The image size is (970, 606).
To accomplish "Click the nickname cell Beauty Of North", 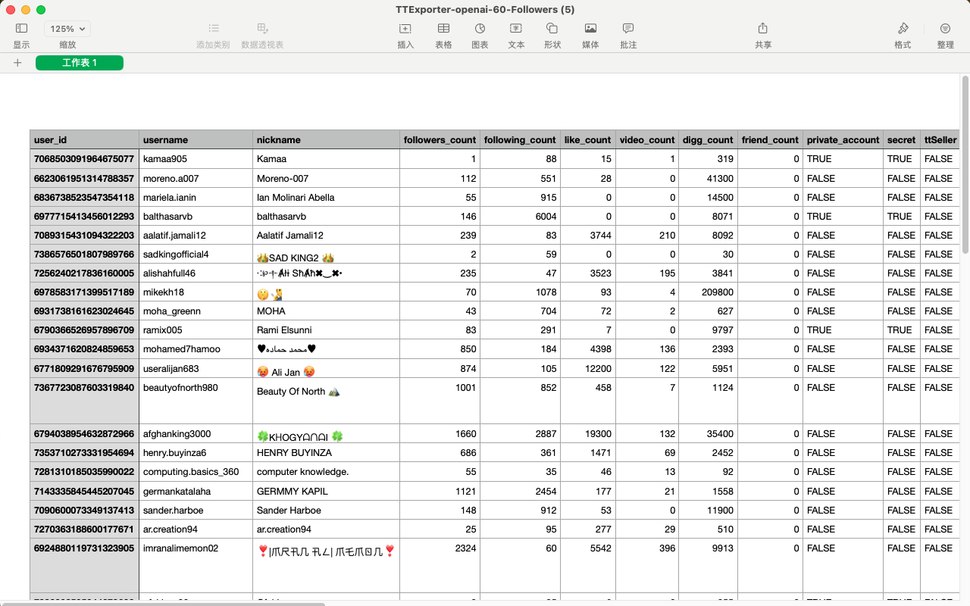I will pos(327,401).
